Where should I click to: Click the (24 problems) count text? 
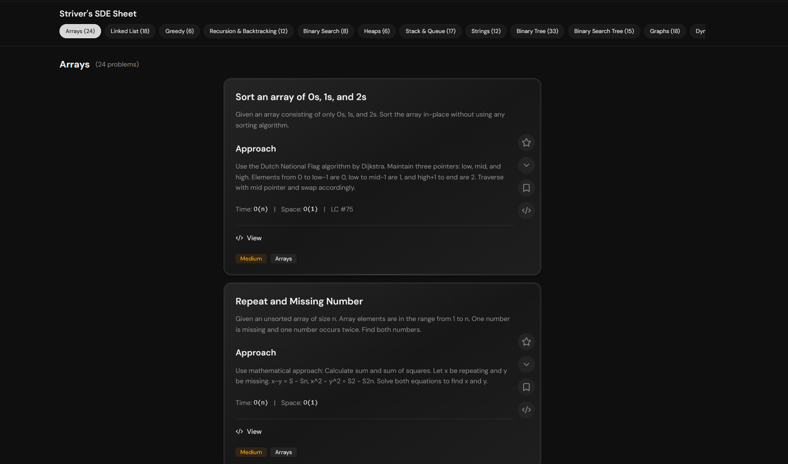coord(117,64)
